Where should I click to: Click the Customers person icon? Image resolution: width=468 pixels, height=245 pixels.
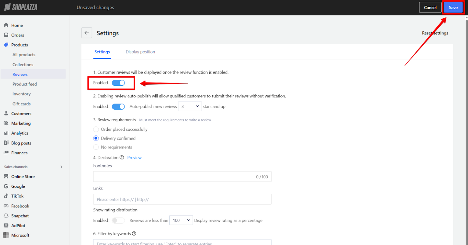tap(6, 113)
